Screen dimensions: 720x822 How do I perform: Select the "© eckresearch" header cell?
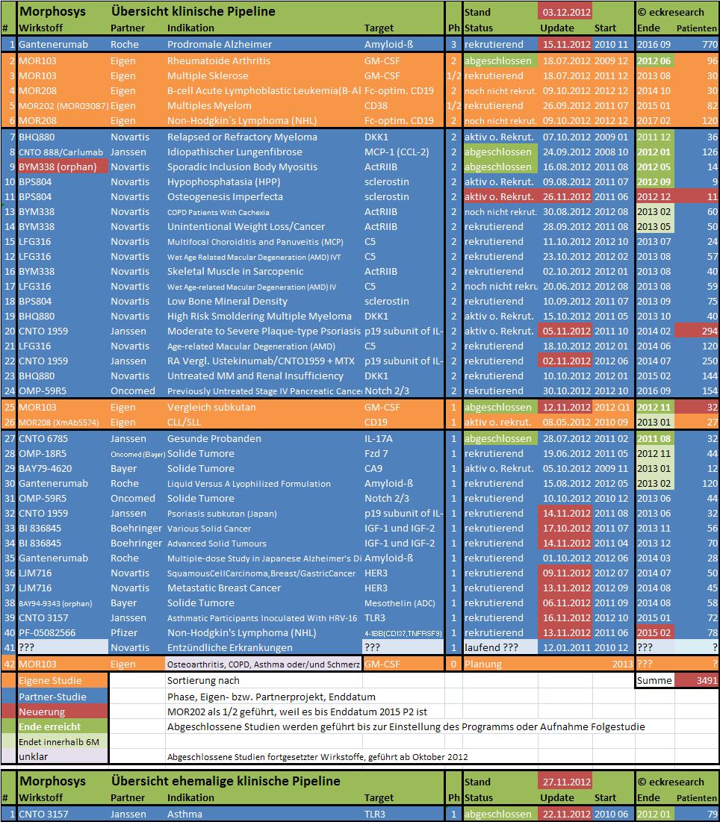671,12
